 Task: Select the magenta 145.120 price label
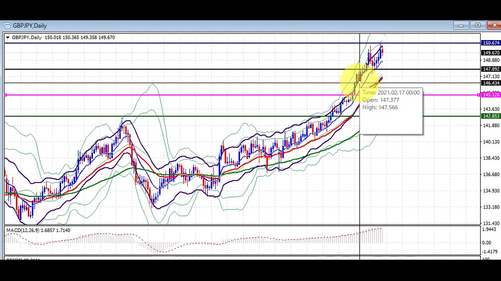click(491, 95)
